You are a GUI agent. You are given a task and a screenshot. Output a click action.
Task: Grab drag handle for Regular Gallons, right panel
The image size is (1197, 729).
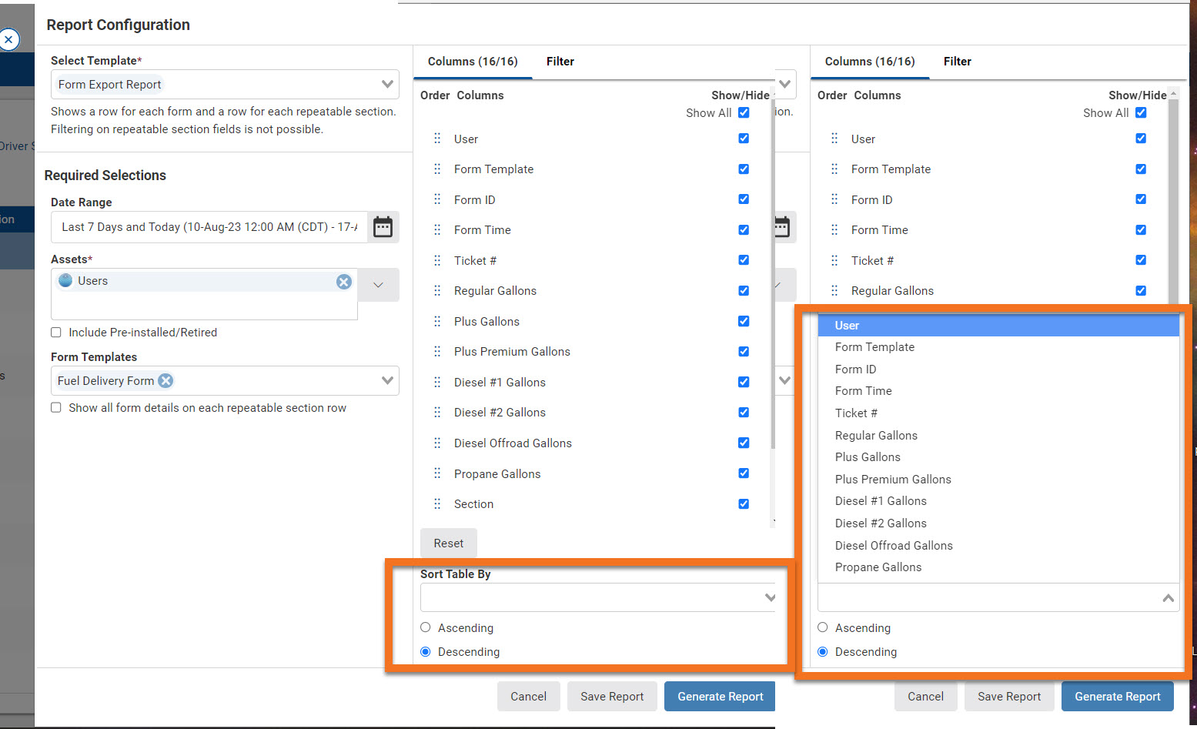[834, 290]
